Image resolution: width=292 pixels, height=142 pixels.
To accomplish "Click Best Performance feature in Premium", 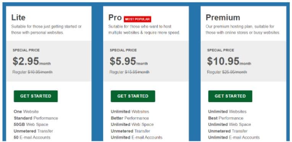I will click(x=226, y=118).
